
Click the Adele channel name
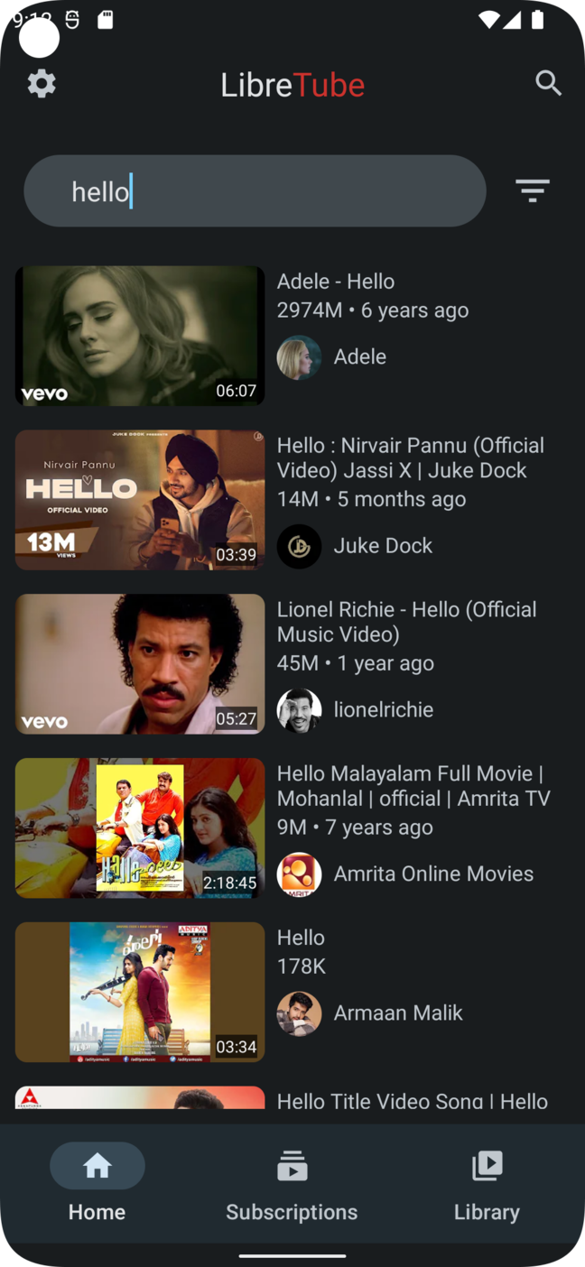pos(360,357)
